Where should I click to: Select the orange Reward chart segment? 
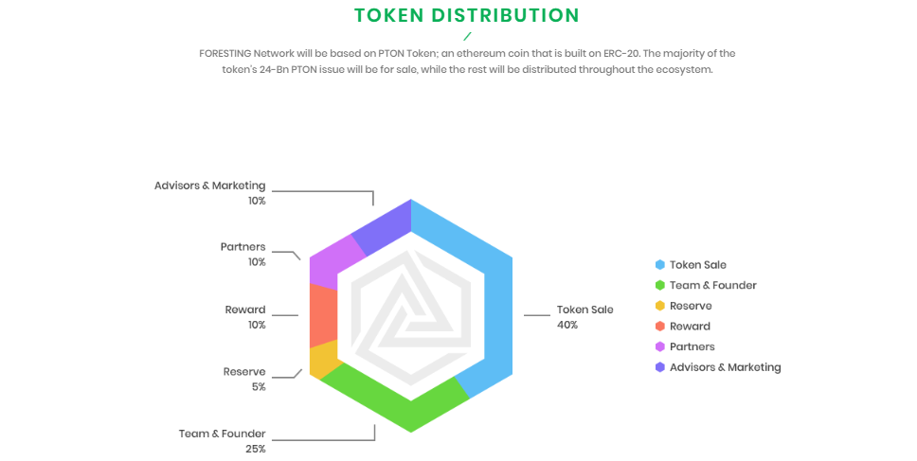pyautogui.click(x=323, y=315)
